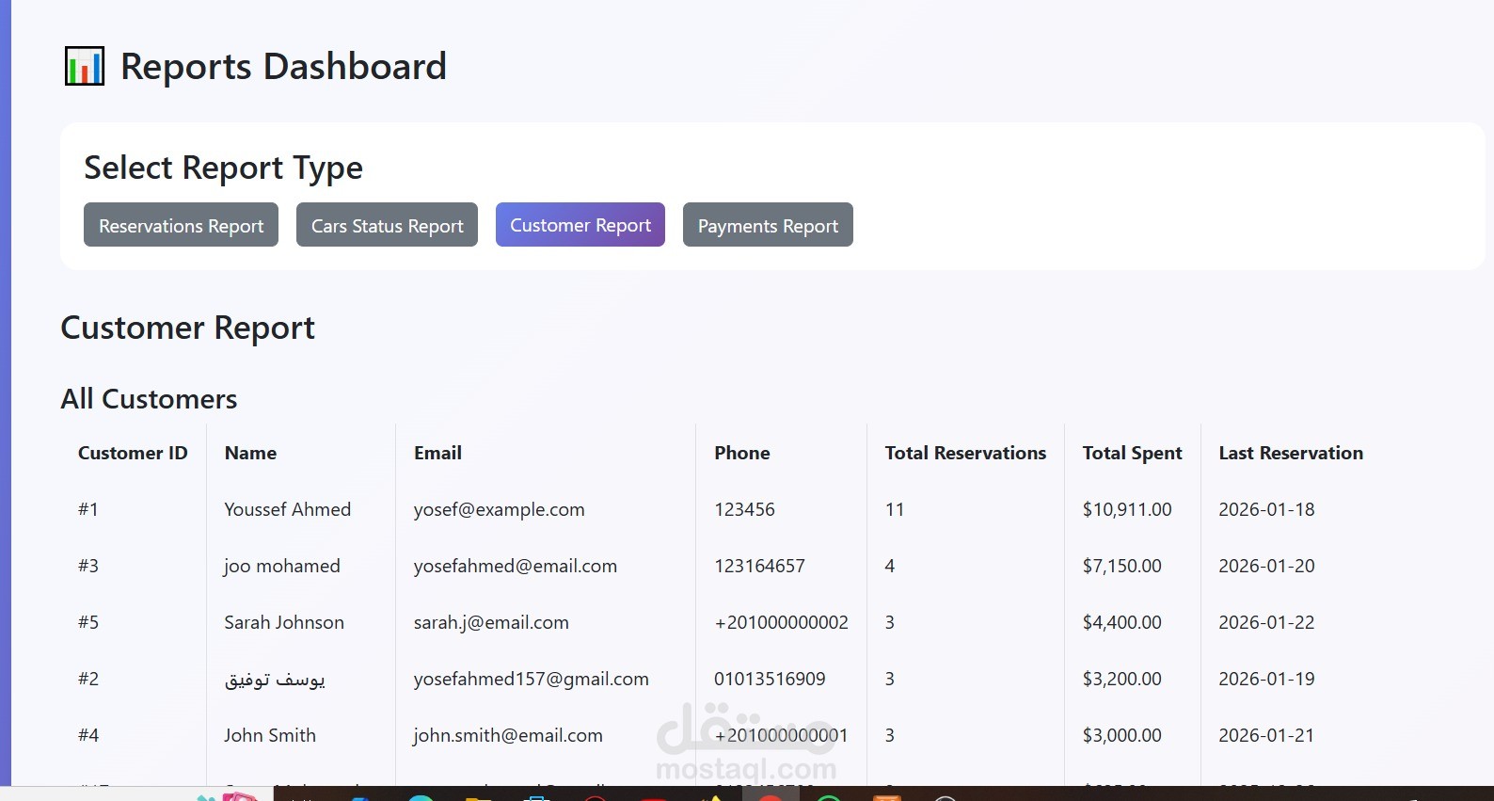This screenshot has height=801, width=1494.
Task: Click the email yosefahmed@email.com
Action: point(515,566)
